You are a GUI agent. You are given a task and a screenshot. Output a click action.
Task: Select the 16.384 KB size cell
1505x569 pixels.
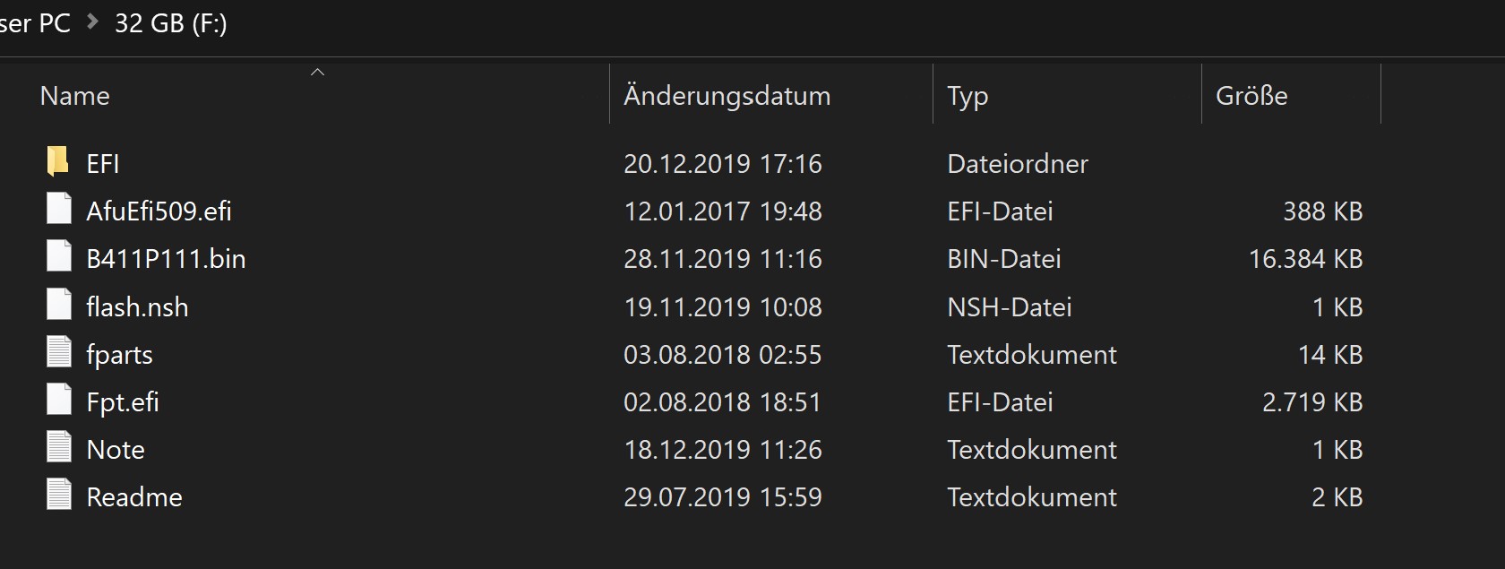pos(1305,258)
